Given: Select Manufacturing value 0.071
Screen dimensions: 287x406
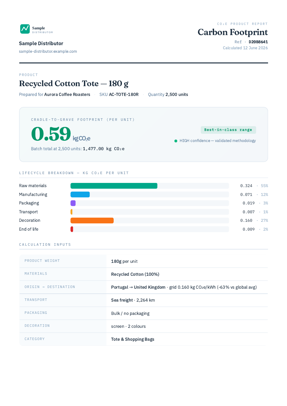Looking at the screenshot, I should 246,195.
